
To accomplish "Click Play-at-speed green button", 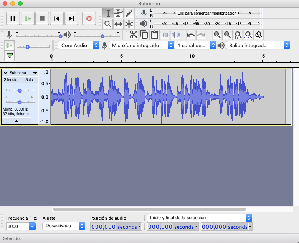I will [9, 46].
